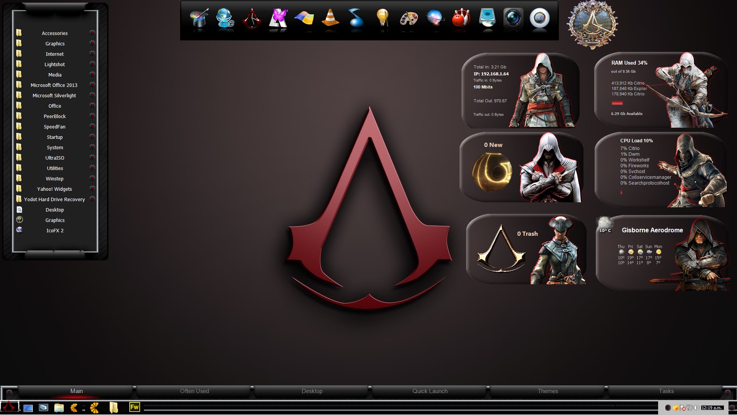Click the volume speaker tray icon
737x415 pixels.
696,408
